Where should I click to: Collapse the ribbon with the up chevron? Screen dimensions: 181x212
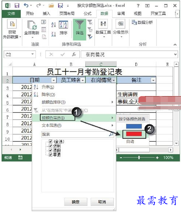(x=175, y=44)
